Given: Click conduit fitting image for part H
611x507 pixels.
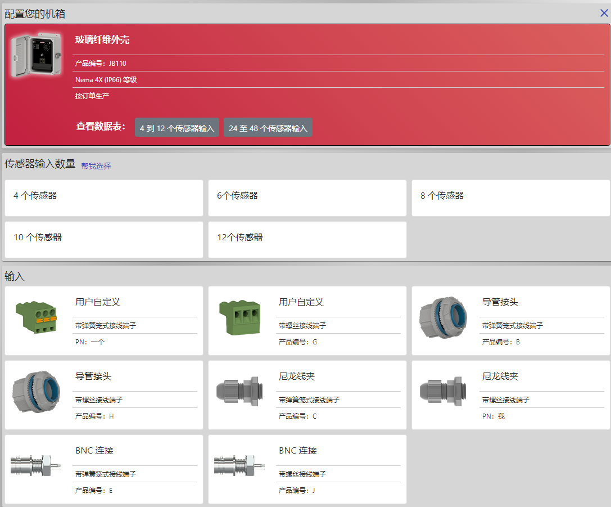Looking at the screenshot, I should pyautogui.click(x=36, y=392).
